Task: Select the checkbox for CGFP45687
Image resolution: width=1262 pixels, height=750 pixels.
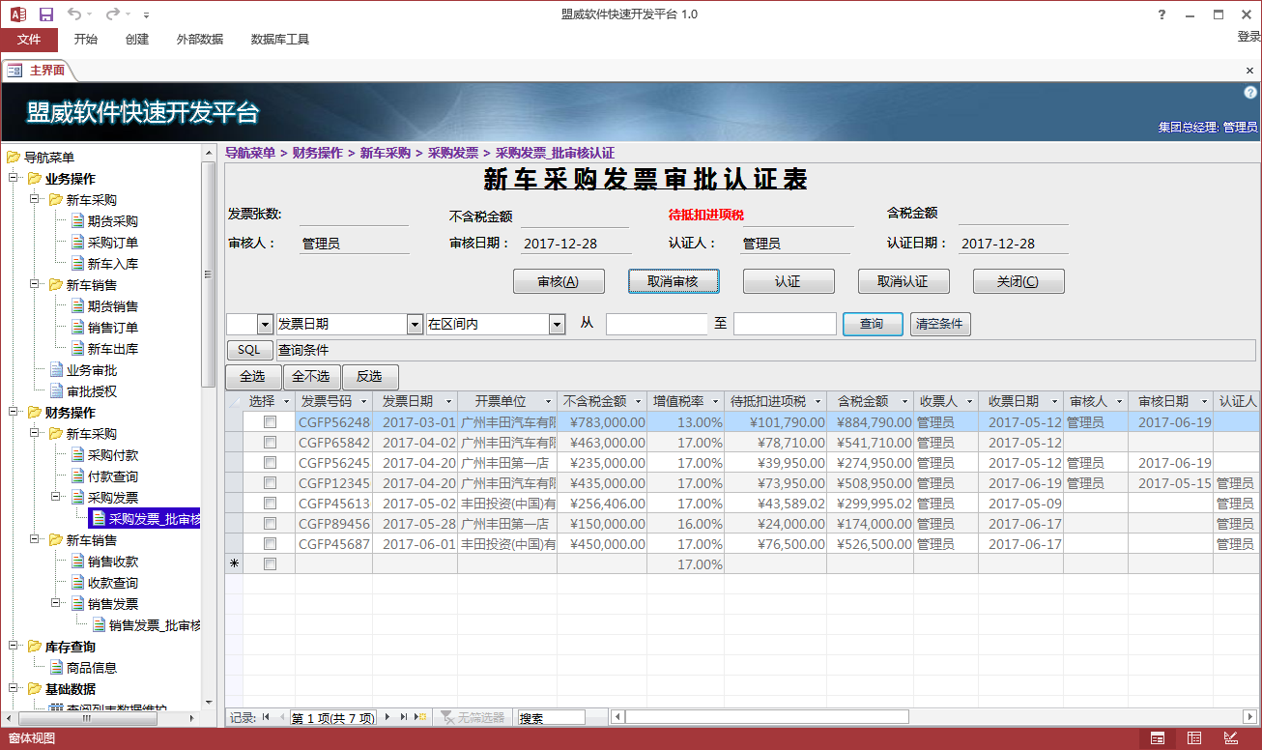Action: (270, 544)
